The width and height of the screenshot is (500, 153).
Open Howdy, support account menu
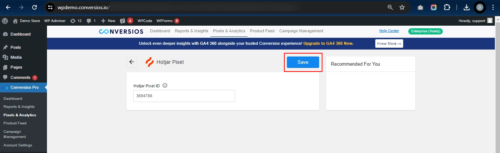click(475, 21)
